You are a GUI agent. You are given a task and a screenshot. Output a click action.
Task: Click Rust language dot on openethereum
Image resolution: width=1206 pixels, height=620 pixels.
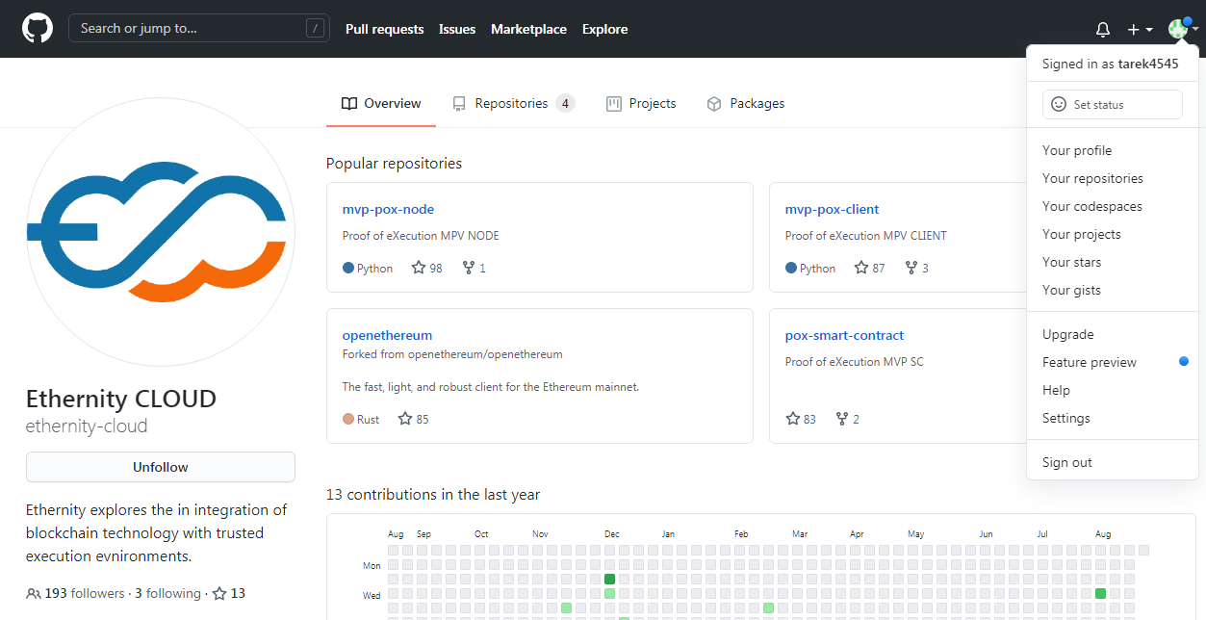tap(348, 419)
